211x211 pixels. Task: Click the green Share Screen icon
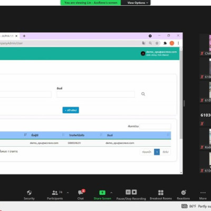(102, 193)
